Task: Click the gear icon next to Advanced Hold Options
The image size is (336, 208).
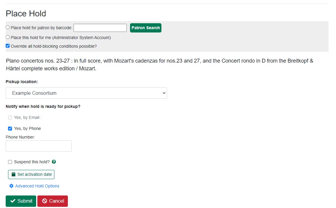Action: 11,186
